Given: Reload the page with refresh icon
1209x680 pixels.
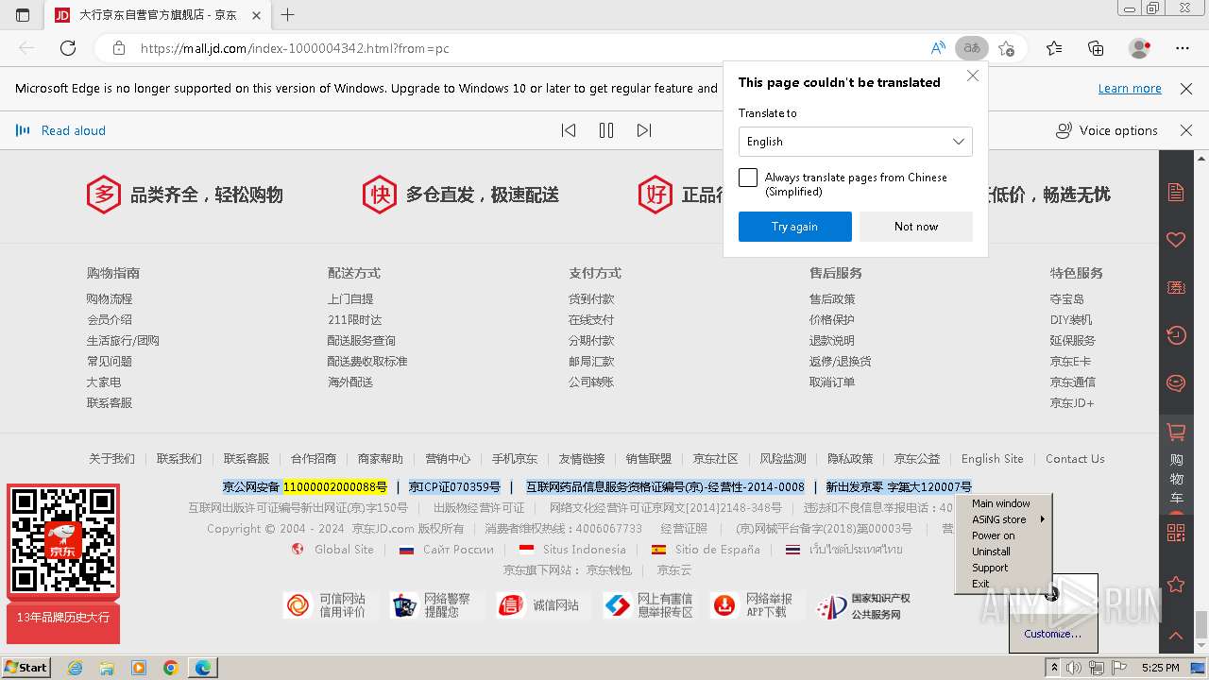Looking at the screenshot, I should tap(68, 48).
